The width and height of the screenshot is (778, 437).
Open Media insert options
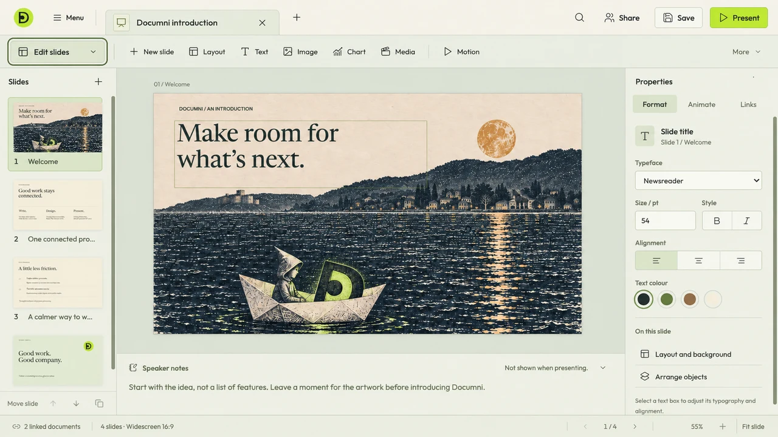coord(398,52)
